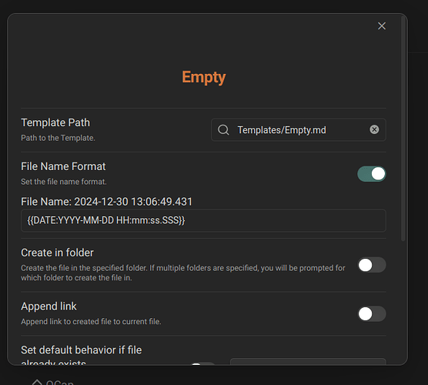Click the chevron icon beside QCap

point(37,382)
